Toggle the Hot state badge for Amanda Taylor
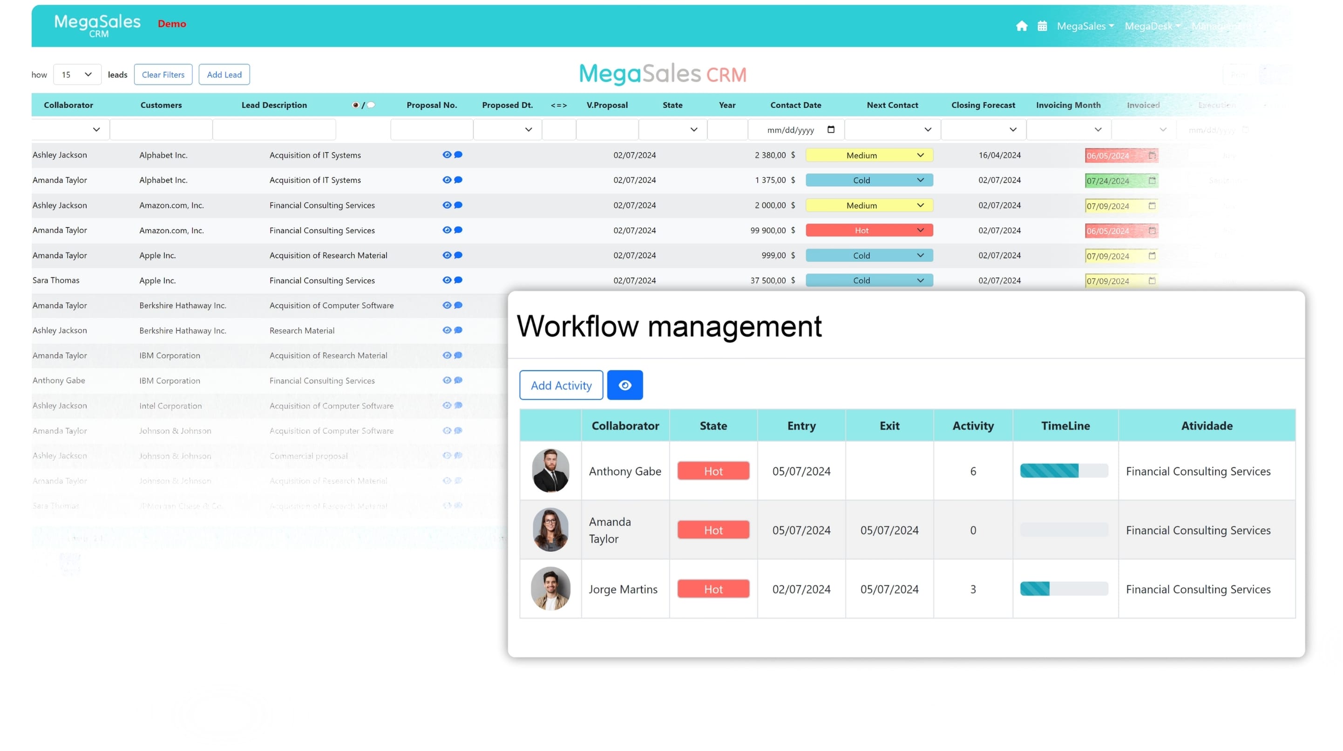Image resolution: width=1343 pixels, height=751 pixels. tap(714, 530)
